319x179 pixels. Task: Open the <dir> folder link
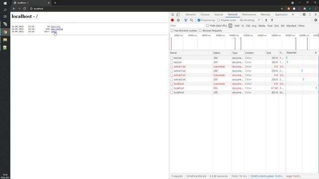(54, 31)
